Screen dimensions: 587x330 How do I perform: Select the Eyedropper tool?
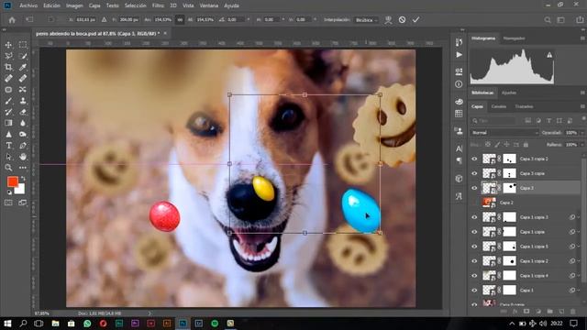[23, 67]
